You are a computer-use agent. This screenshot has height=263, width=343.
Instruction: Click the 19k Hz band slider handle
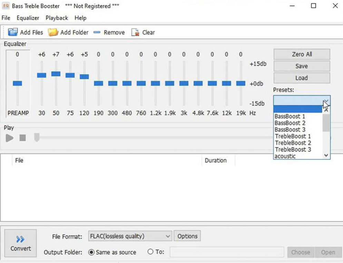point(241,83)
